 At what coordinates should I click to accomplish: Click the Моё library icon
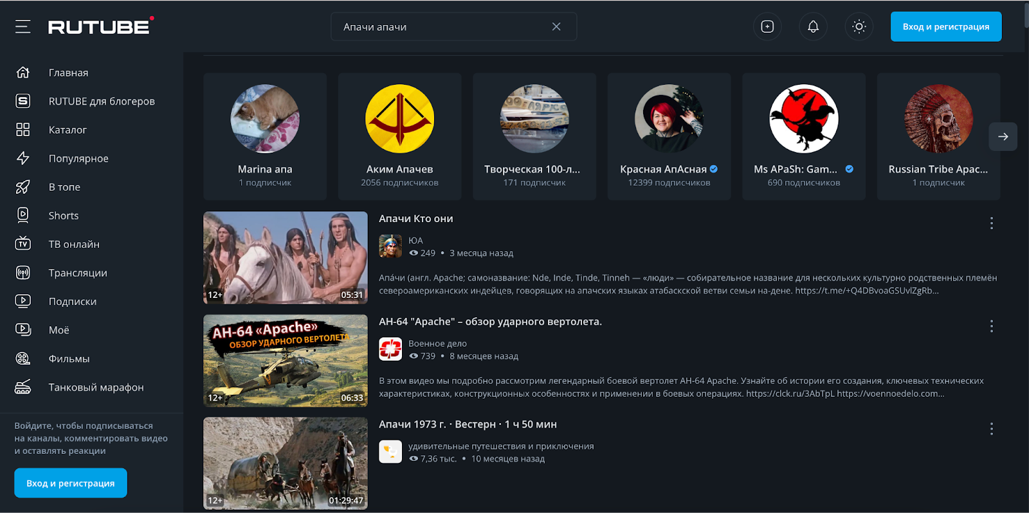pos(23,330)
